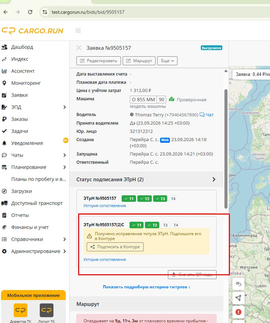Click the CARGO.RUN logo

click(33, 31)
